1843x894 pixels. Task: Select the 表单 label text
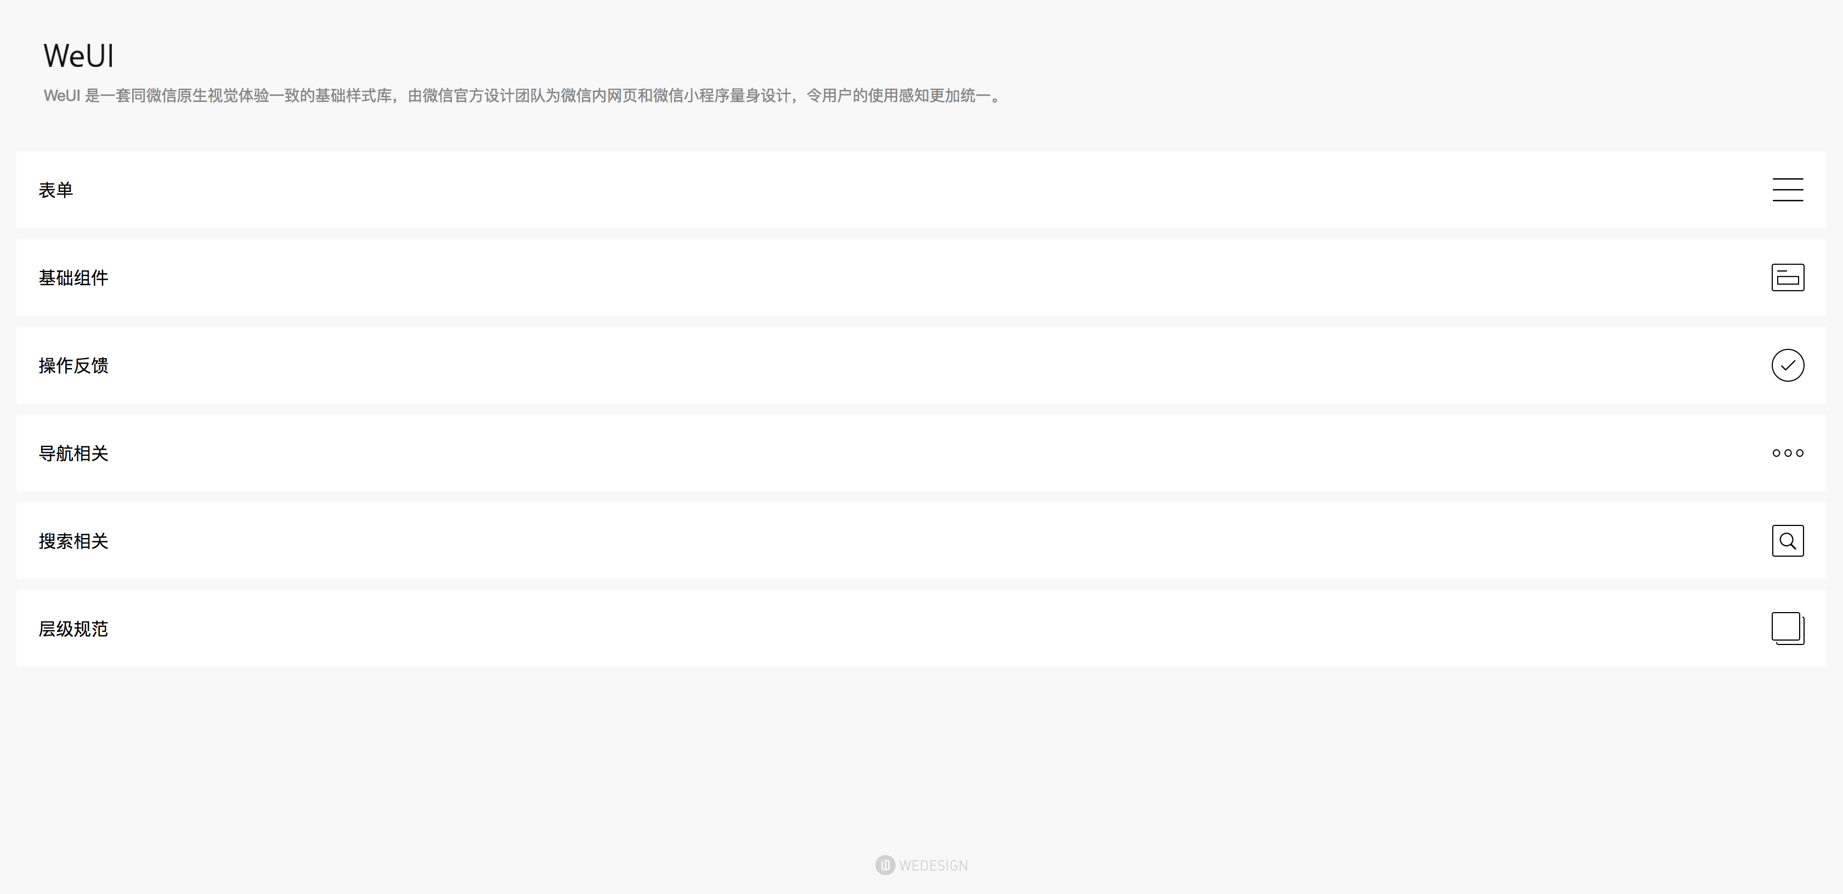click(56, 190)
